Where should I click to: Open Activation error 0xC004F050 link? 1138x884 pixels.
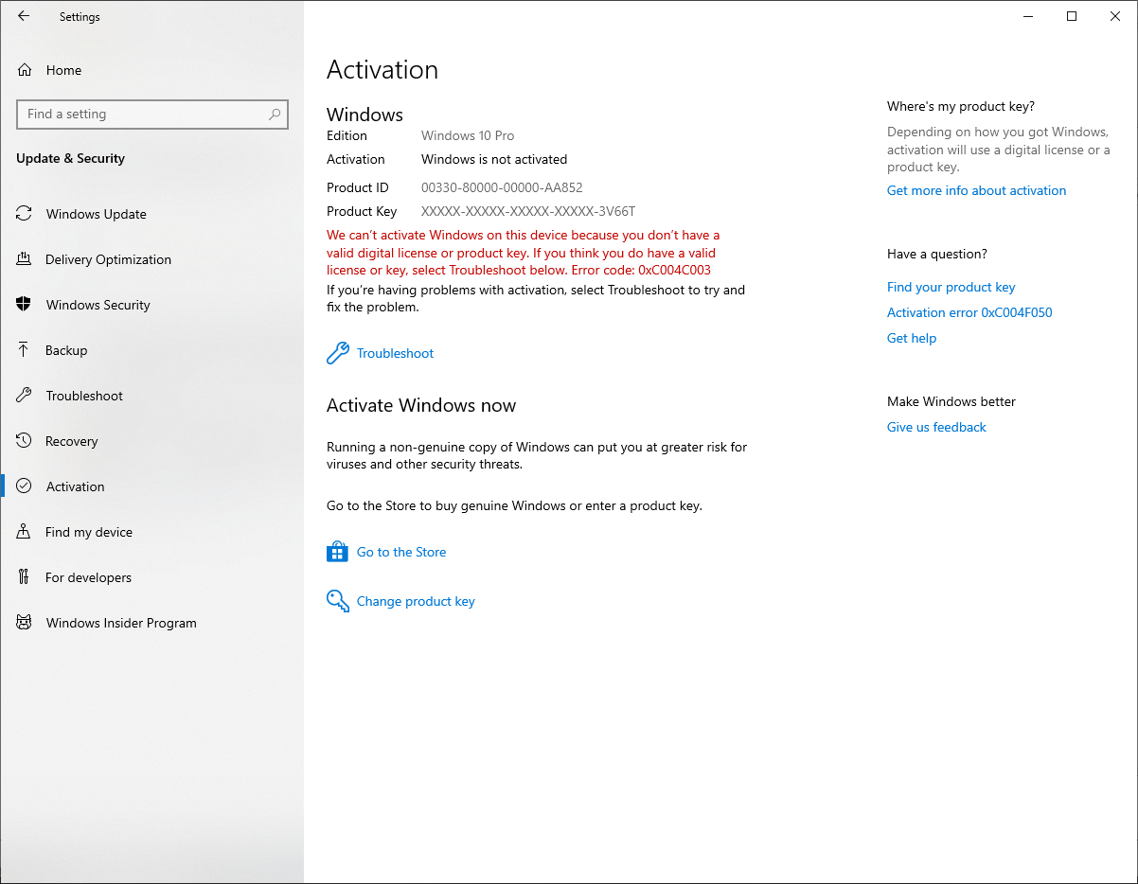[969, 312]
